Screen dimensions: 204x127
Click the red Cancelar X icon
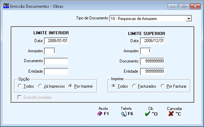click(x=171, y=114)
